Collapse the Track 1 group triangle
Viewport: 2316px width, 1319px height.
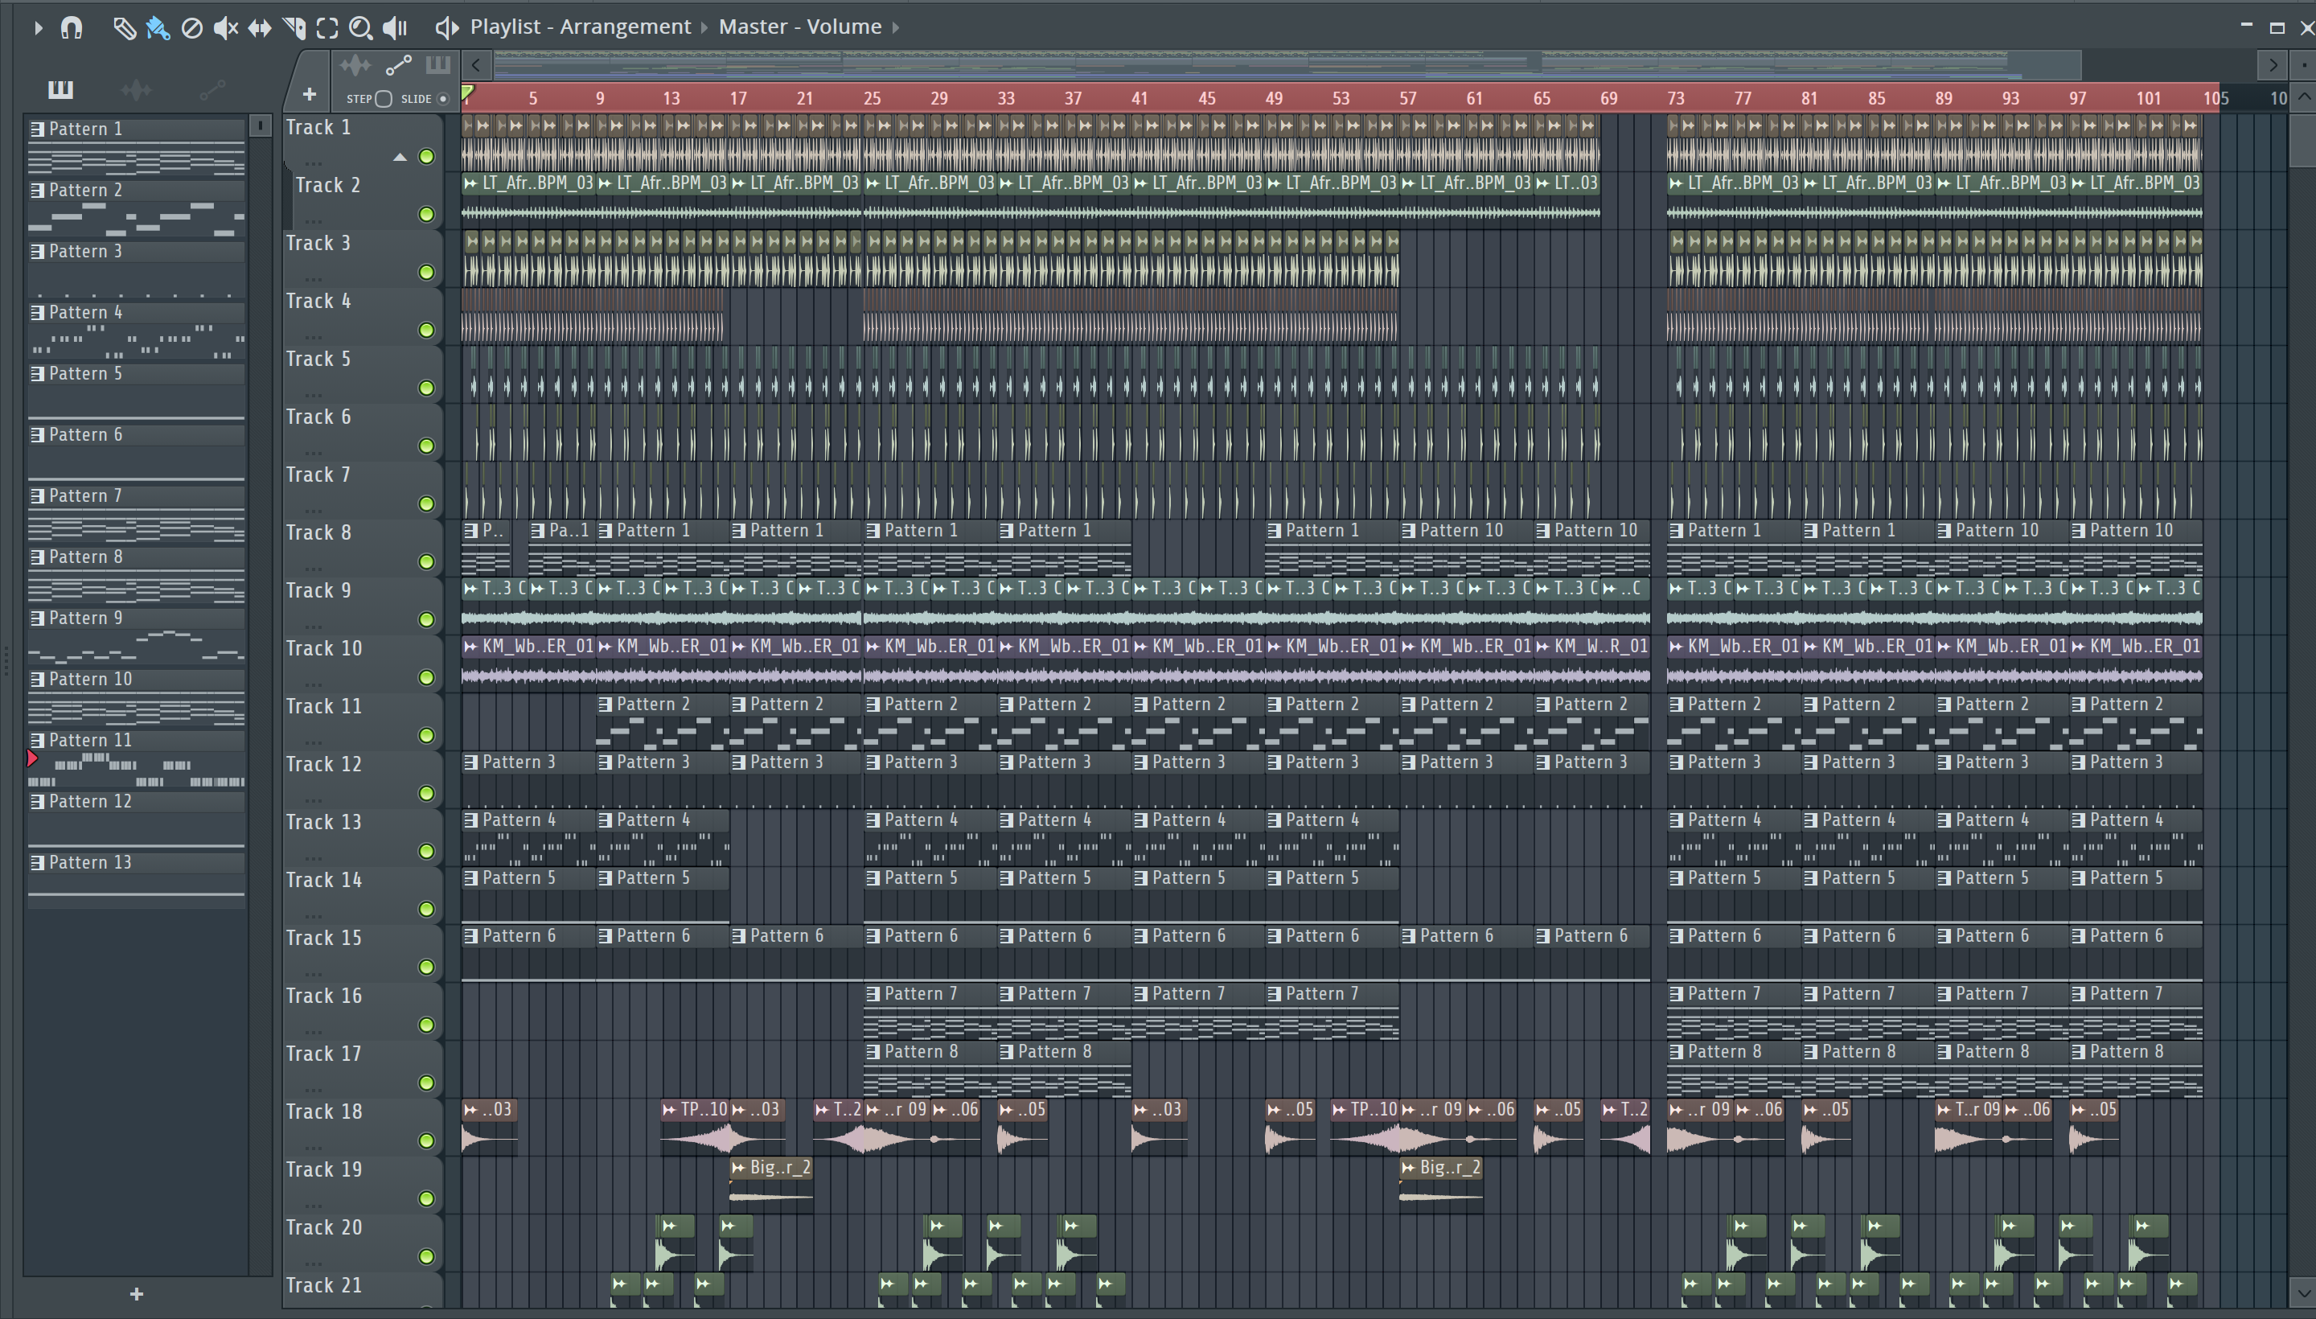click(x=400, y=158)
